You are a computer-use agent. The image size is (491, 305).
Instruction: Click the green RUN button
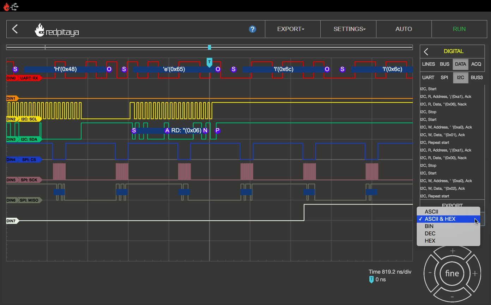tap(459, 29)
